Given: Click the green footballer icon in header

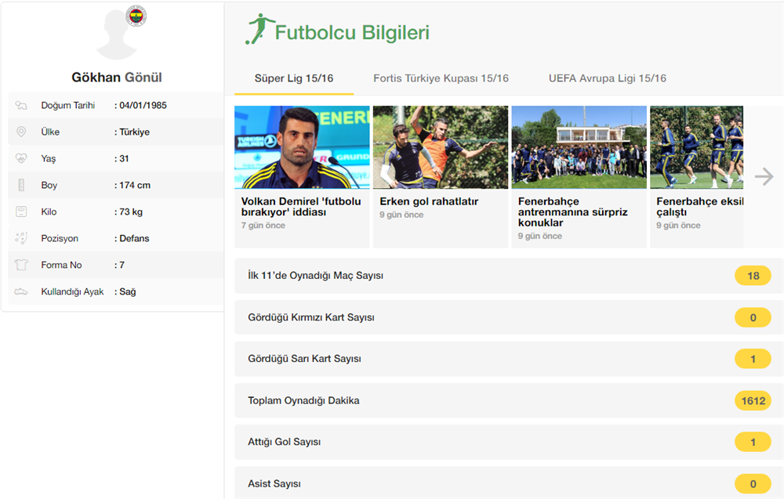Looking at the screenshot, I should click(x=256, y=30).
